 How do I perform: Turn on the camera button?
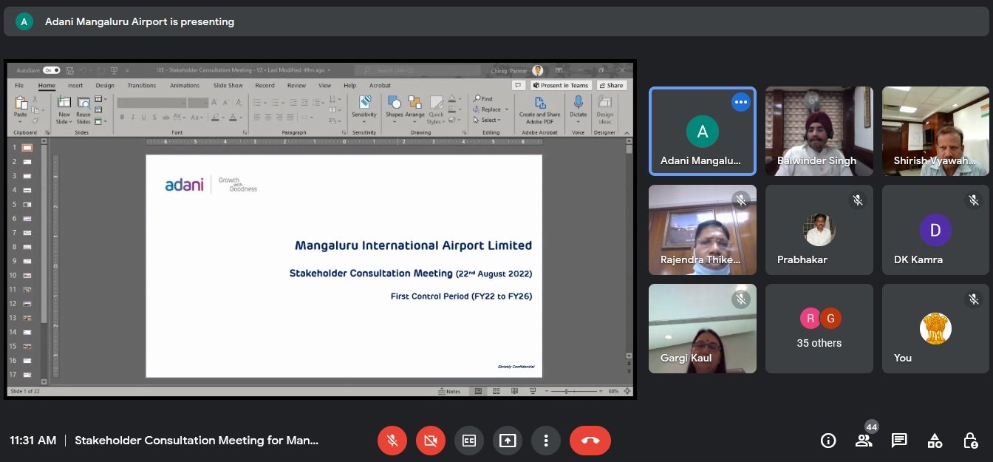click(x=431, y=441)
